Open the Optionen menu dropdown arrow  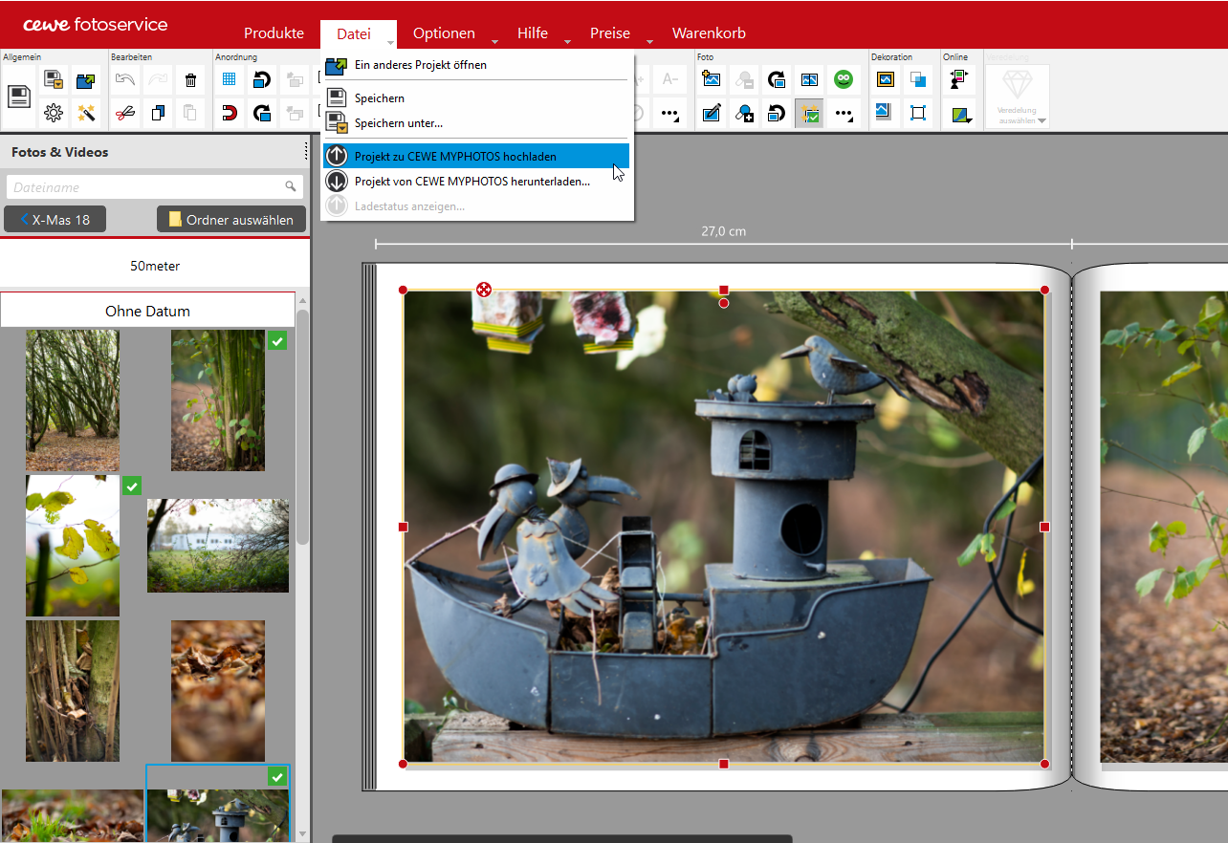click(494, 42)
